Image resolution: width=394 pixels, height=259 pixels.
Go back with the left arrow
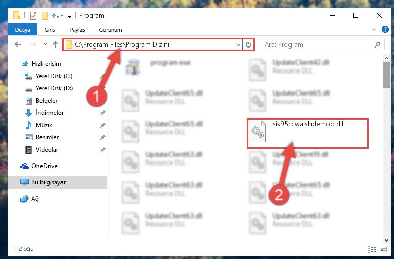click(x=18, y=44)
